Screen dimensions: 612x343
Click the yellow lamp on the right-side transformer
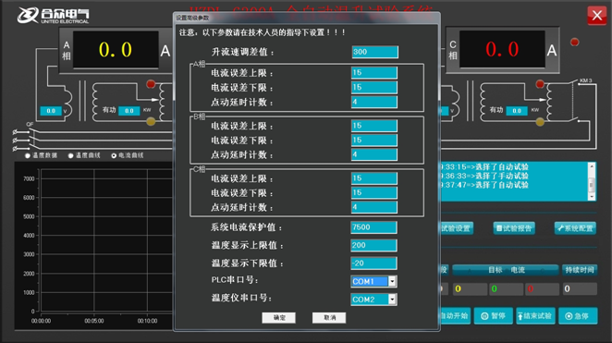coord(540,123)
